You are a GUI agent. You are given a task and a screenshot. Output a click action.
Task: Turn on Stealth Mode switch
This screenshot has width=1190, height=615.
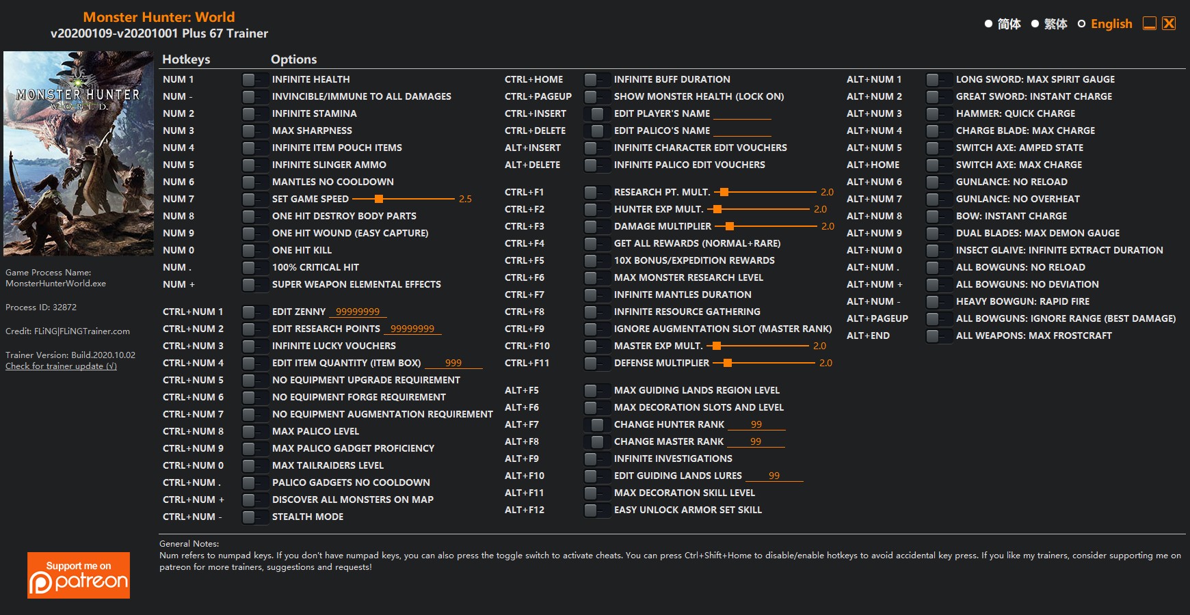254,517
